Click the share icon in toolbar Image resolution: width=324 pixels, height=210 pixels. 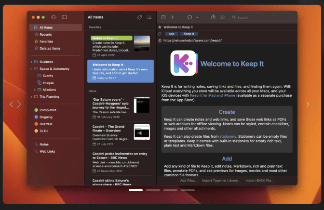(213, 17)
